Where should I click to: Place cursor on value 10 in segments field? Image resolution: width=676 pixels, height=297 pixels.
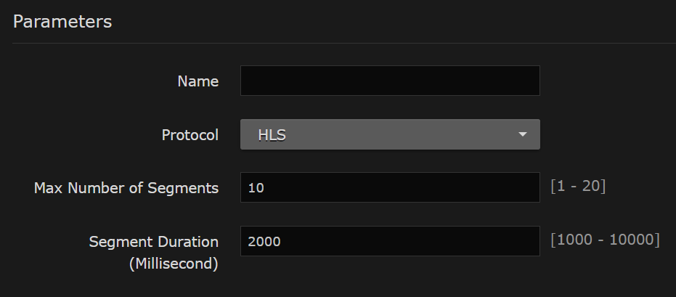pyautogui.click(x=255, y=188)
